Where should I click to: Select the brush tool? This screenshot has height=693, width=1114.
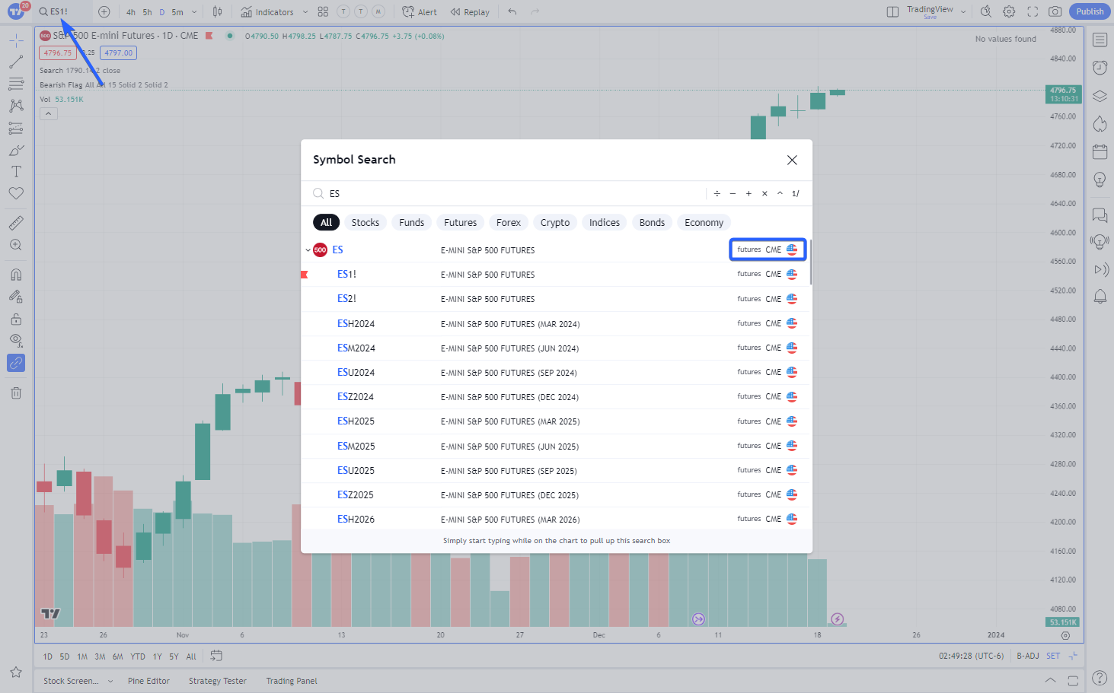pyautogui.click(x=16, y=150)
